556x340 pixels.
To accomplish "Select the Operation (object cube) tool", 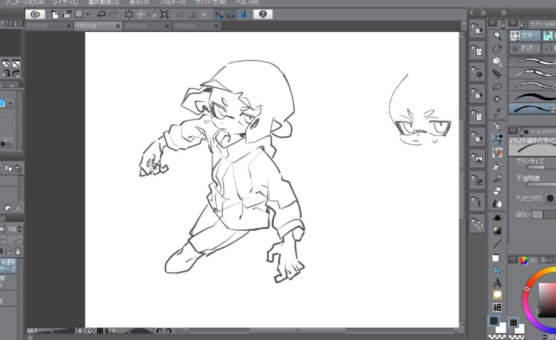I will point(497,61).
